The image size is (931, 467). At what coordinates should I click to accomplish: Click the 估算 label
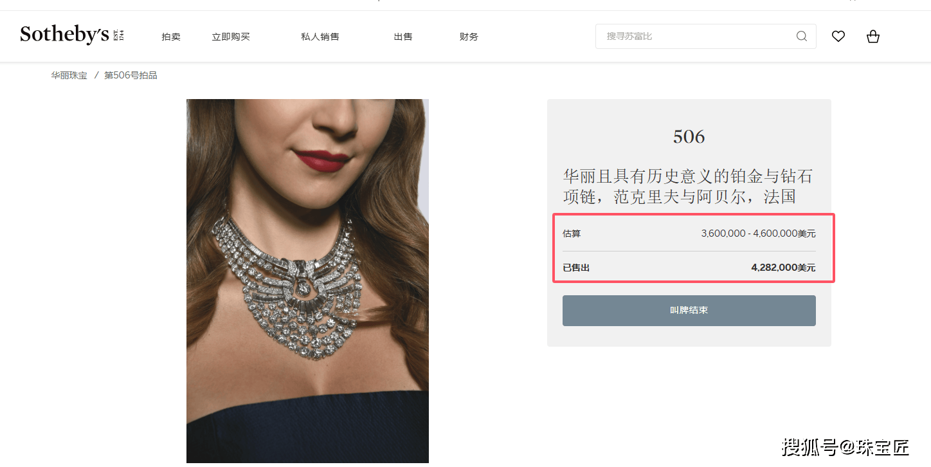tap(572, 233)
